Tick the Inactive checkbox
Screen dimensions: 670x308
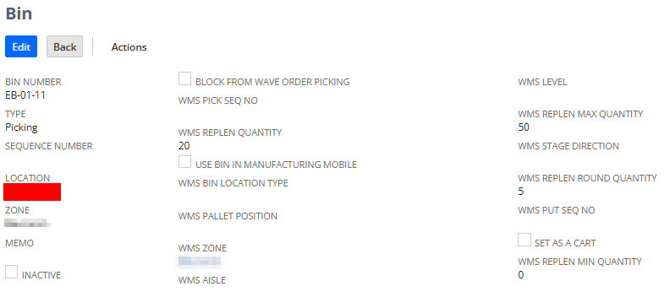point(12,272)
